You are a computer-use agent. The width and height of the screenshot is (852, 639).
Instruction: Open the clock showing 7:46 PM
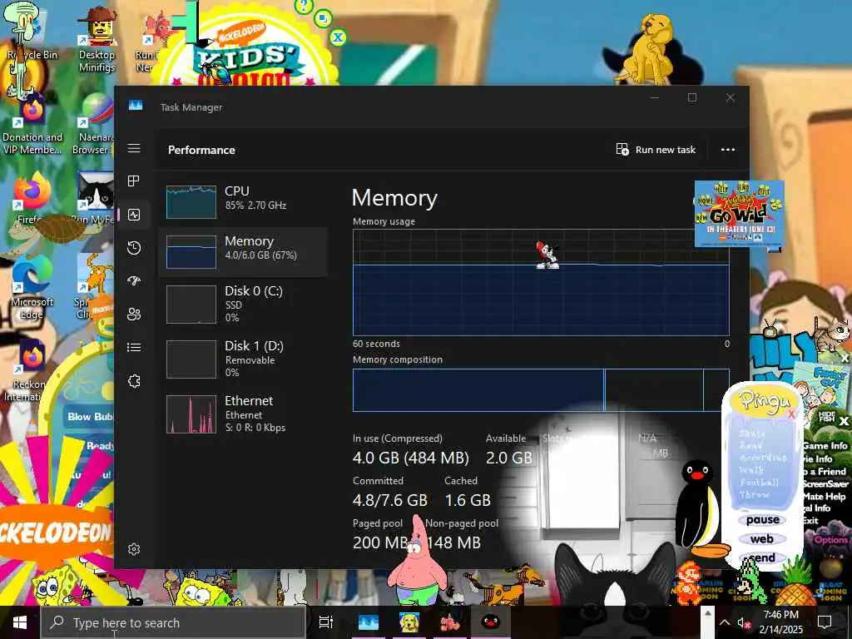point(780,622)
